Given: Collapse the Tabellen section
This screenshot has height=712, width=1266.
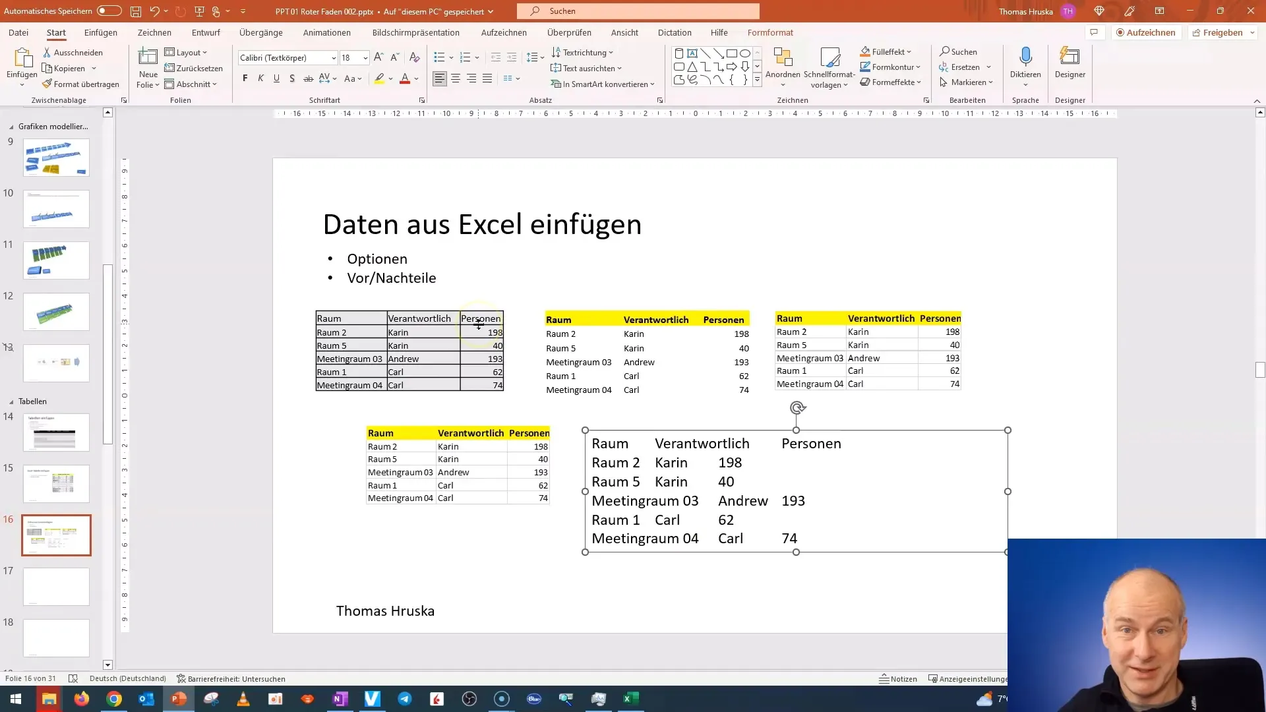Looking at the screenshot, I should 11,401.
